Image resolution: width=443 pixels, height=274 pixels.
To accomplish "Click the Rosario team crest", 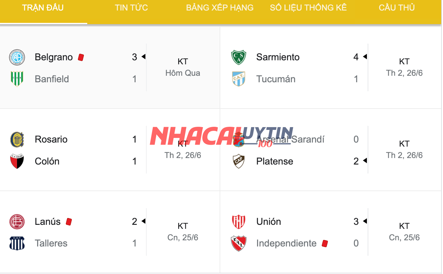I will click(18, 139).
